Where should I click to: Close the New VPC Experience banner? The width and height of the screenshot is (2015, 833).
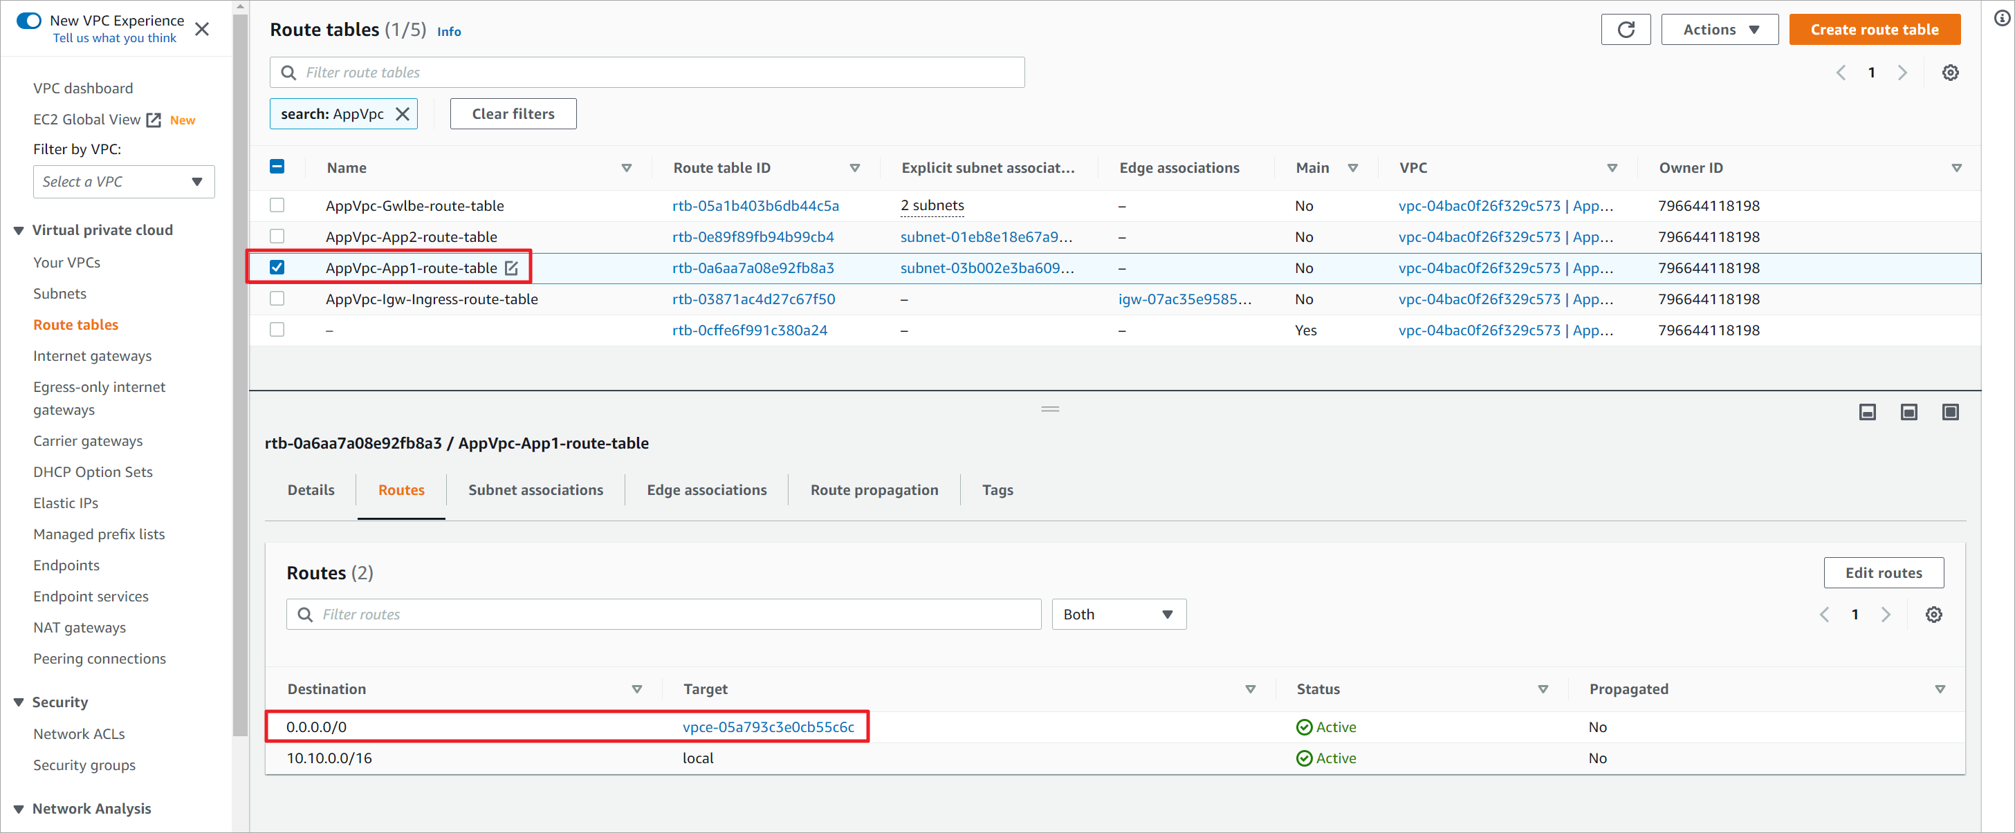(x=202, y=29)
